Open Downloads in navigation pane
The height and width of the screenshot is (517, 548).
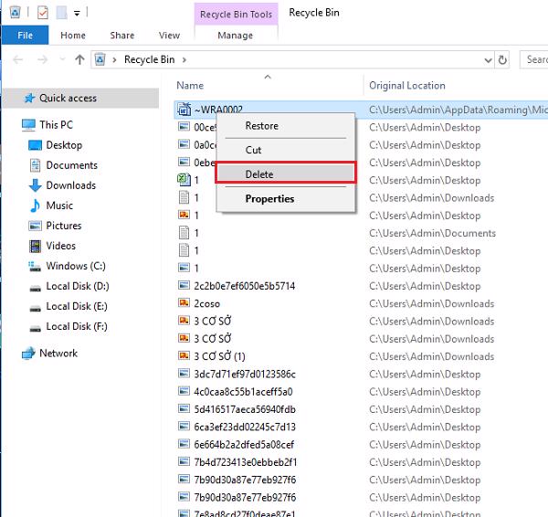click(70, 185)
